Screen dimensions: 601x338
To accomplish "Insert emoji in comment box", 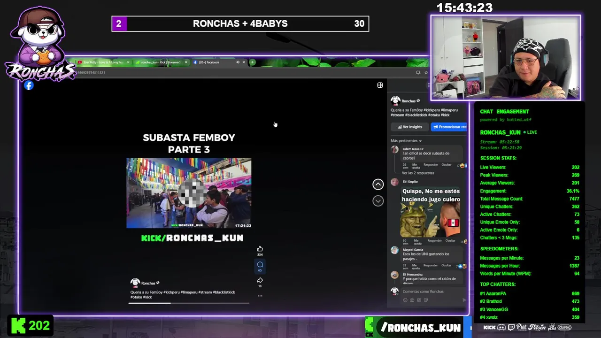I will pos(405,300).
